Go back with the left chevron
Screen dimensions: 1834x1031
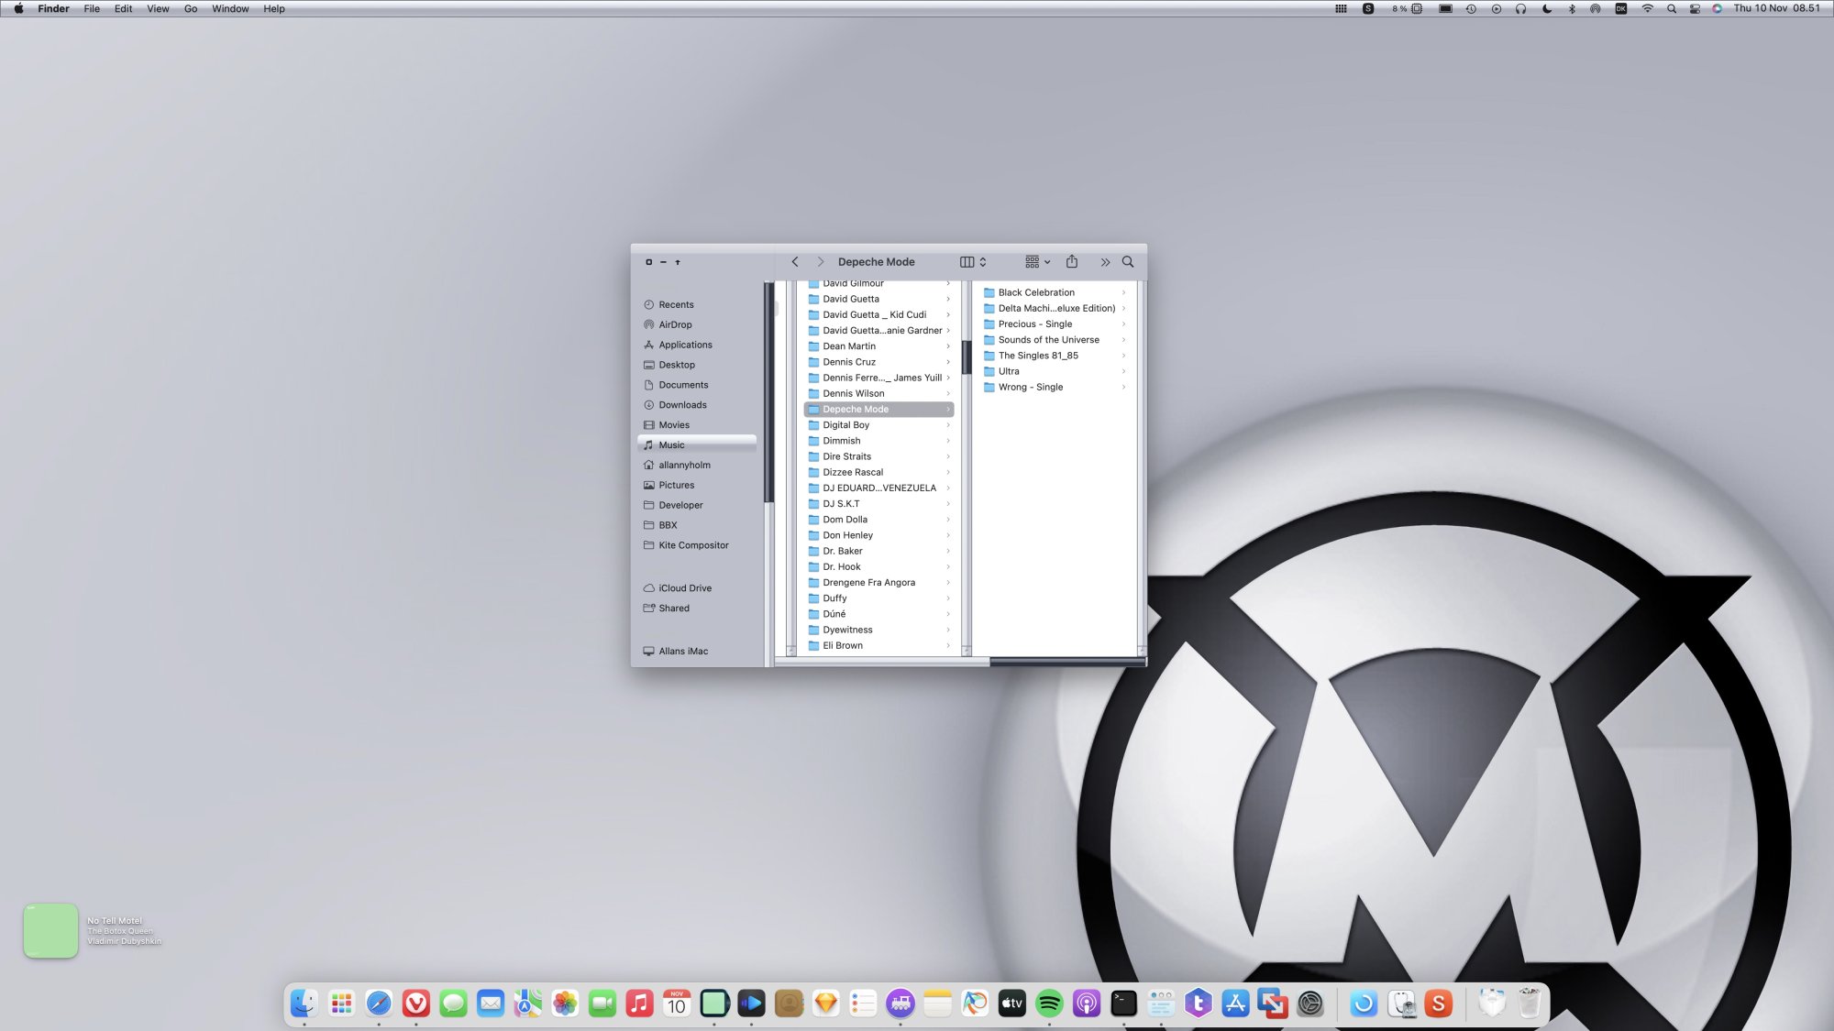pyautogui.click(x=795, y=262)
